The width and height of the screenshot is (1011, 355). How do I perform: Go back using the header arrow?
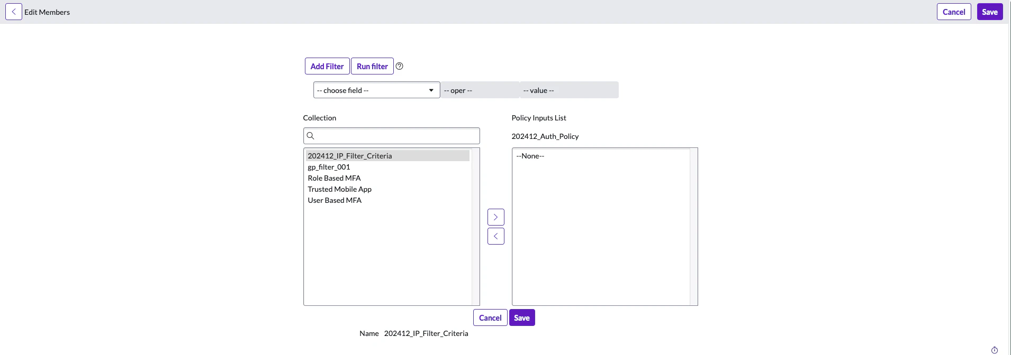point(14,12)
